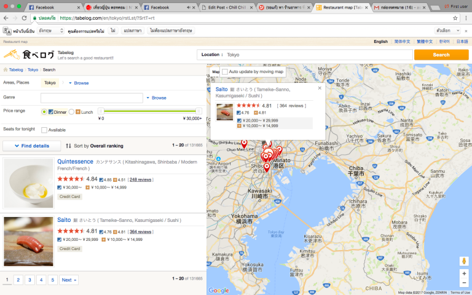This screenshot has width=472, height=295.
Task: Check the Available seats for tonight box
Action: (x=44, y=130)
